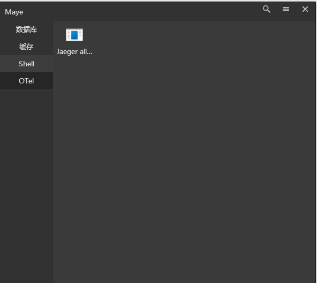Select the OTel tab

tap(26, 81)
